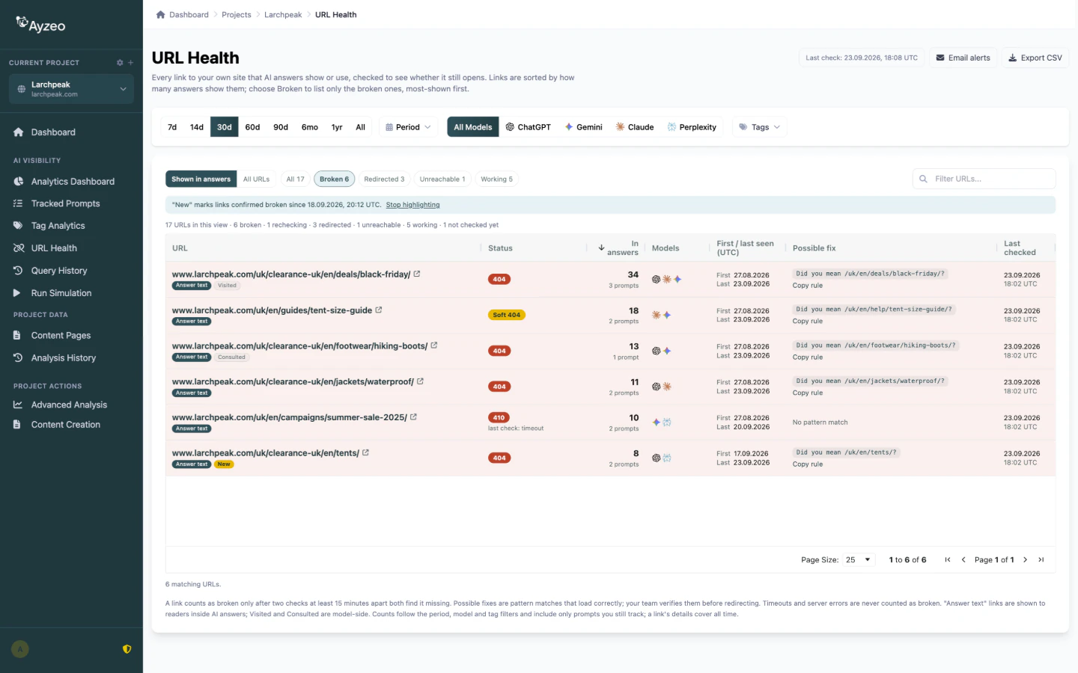Export the table as CSV
1078x673 pixels.
click(1035, 58)
